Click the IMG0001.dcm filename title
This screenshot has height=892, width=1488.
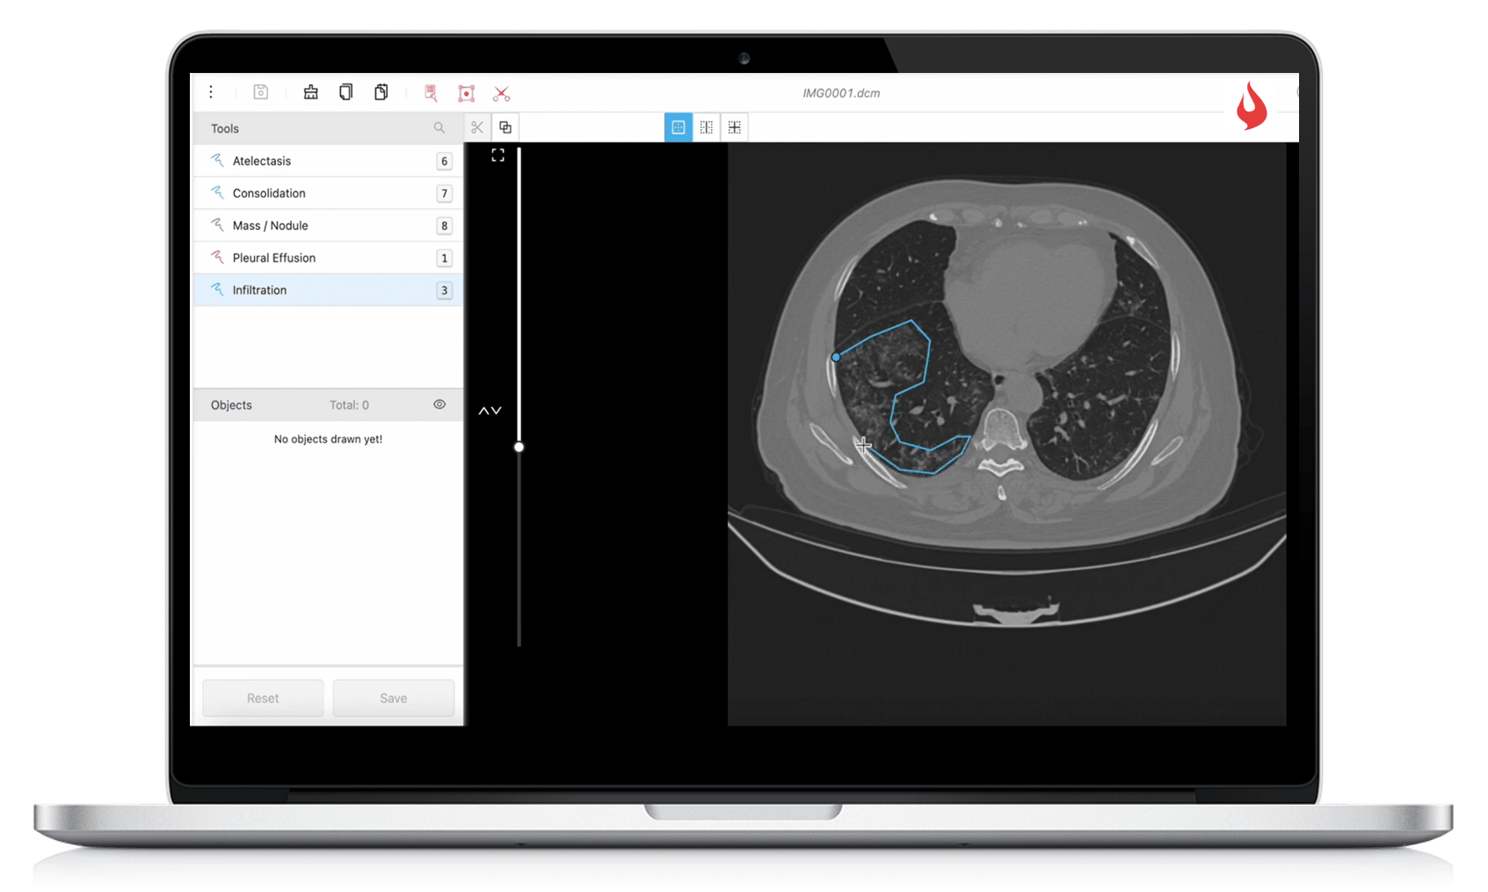842,93
